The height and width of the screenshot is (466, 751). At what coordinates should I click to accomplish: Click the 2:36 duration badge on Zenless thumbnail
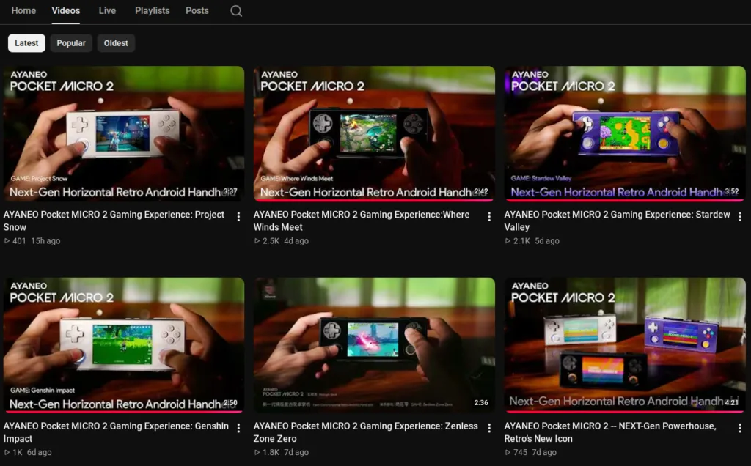[x=481, y=402]
